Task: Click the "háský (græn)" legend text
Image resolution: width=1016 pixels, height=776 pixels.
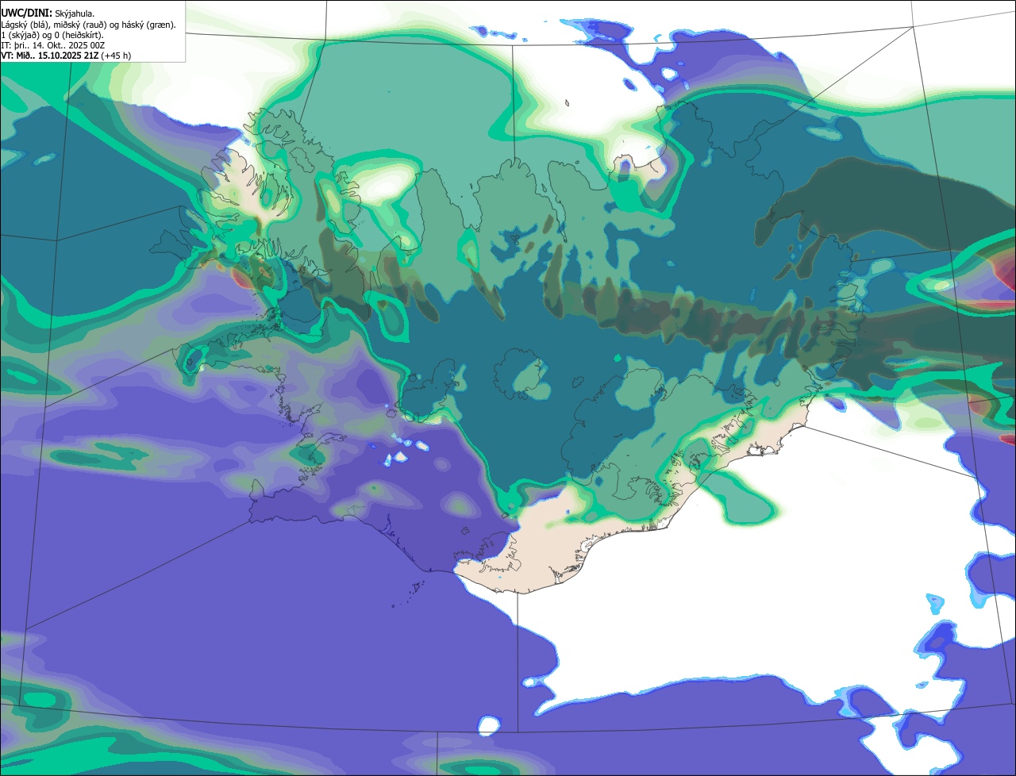Action: pyautogui.click(x=147, y=25)
